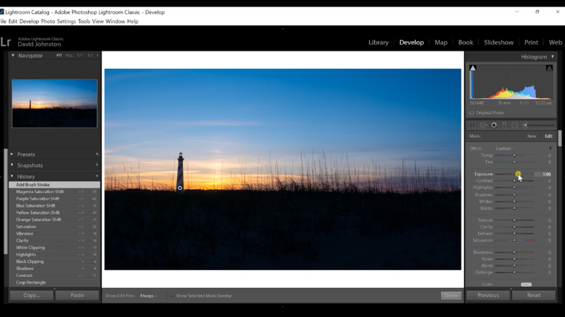Activate the Red Eye Correction tool
This screenshot has width=565, height=317.
point(494,125)
